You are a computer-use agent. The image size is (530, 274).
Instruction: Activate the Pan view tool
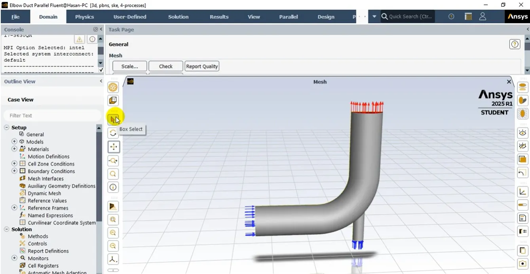[113, 147]
